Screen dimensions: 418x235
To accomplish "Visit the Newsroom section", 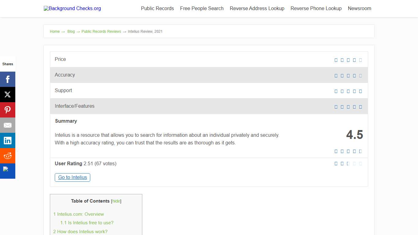I will point(359,9).
